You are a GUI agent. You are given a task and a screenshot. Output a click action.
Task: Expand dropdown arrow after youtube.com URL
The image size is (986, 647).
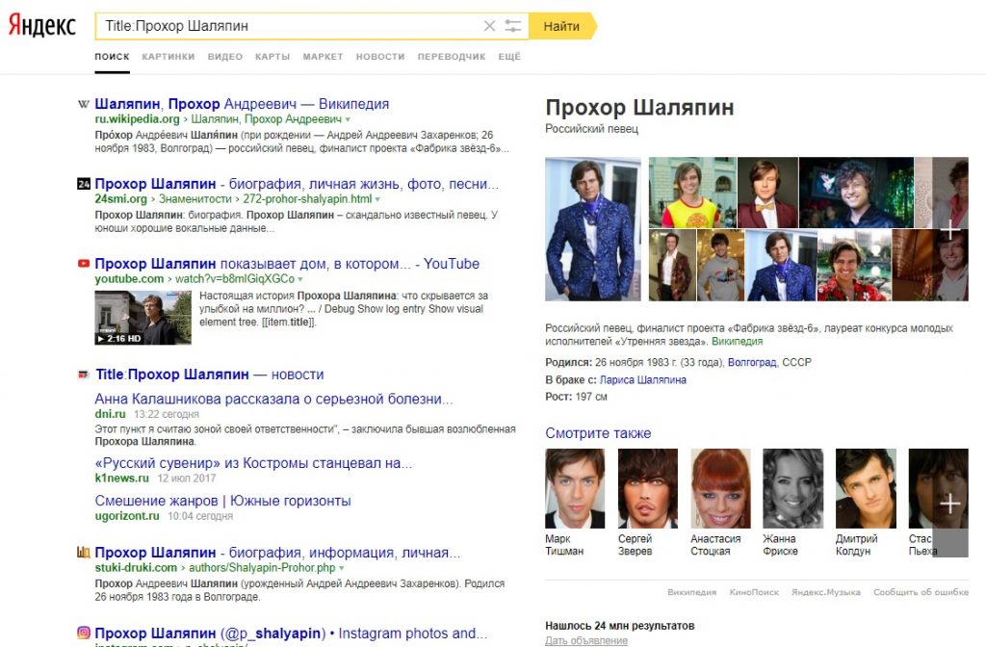coord(300,279)
